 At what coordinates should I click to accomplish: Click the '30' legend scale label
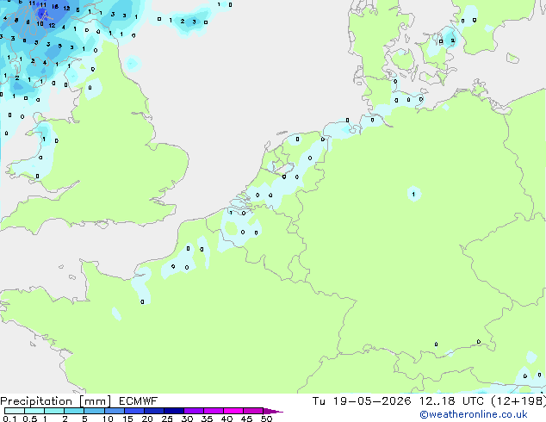point(187,419)
